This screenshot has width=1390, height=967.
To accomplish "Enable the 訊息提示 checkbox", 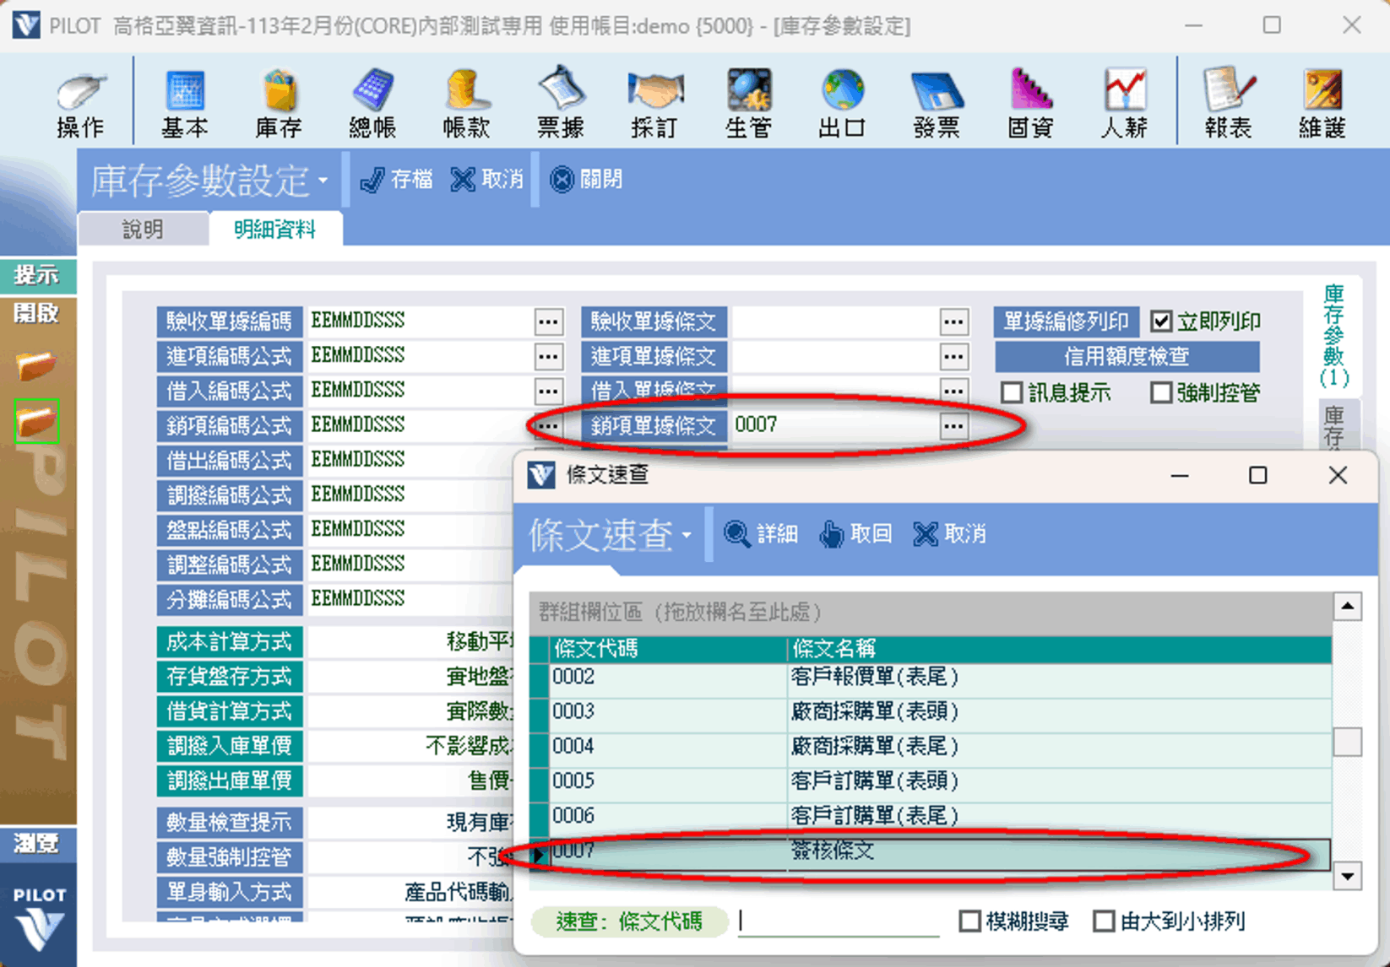I will [x=1012, y=392].
